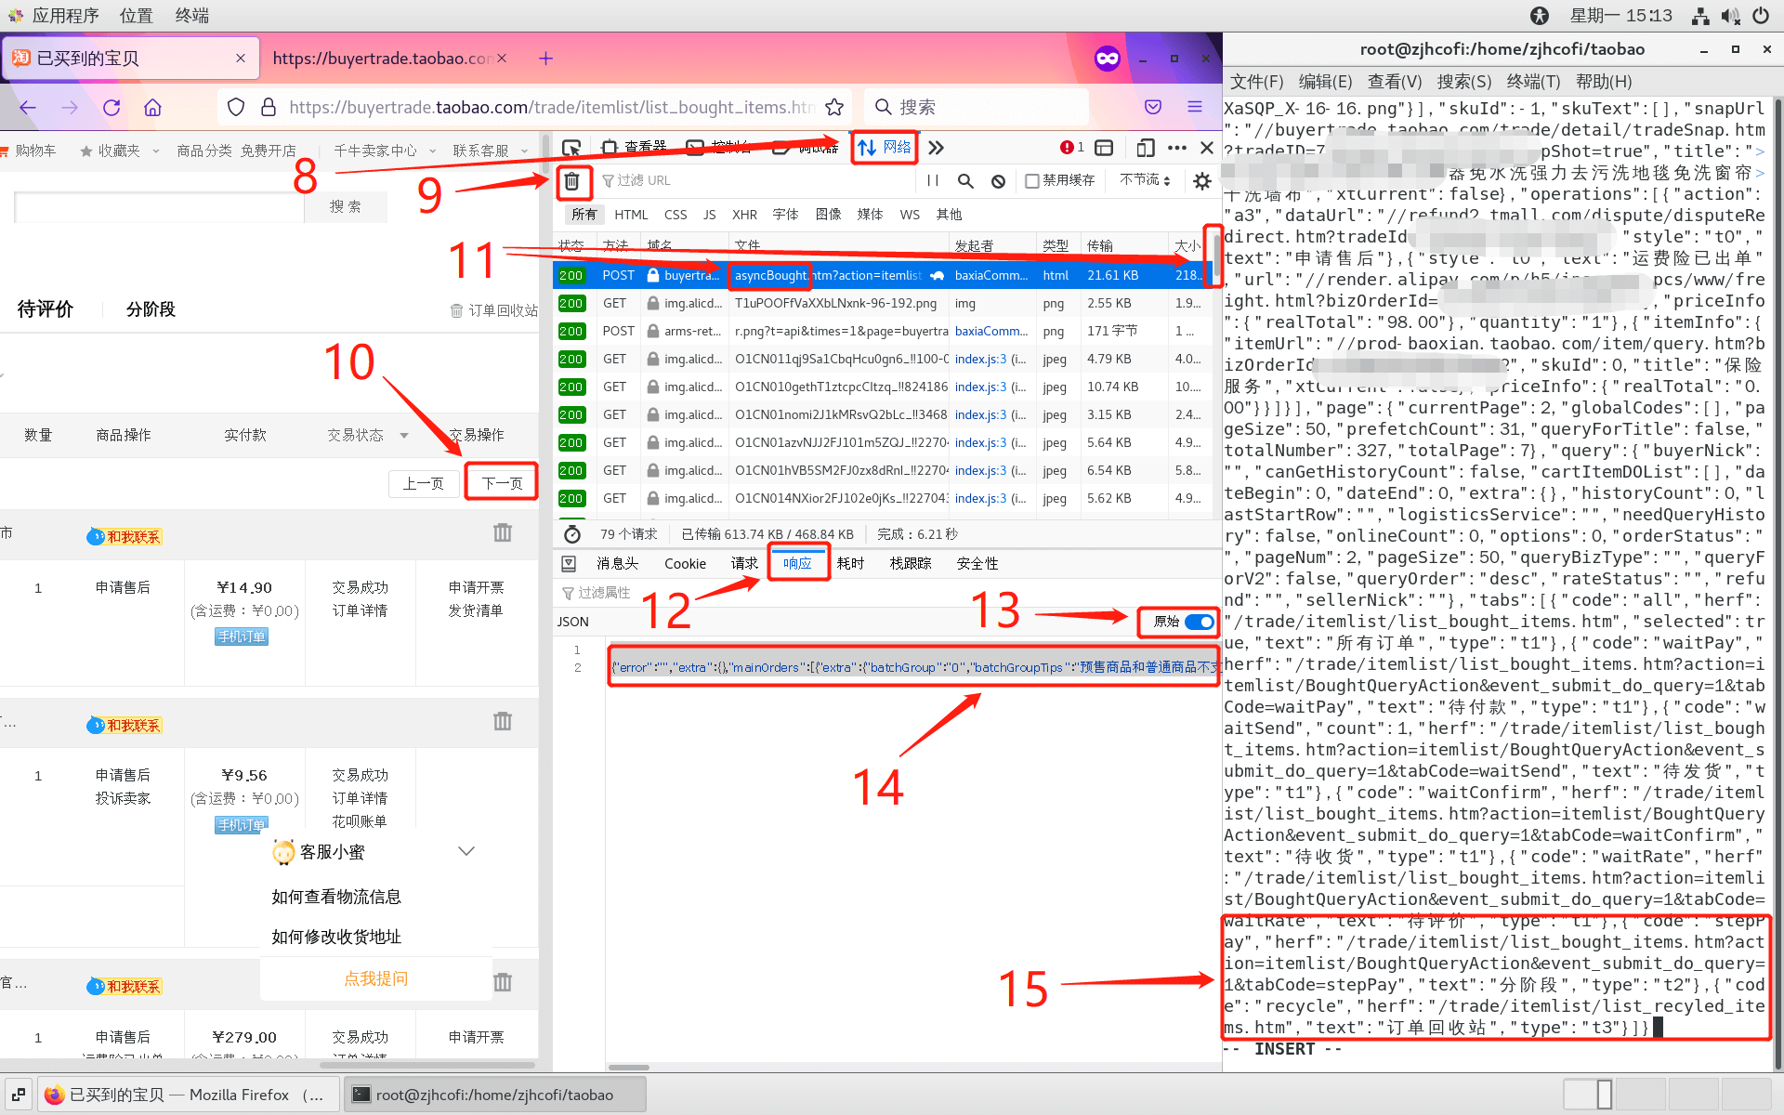Viewport: 1784px width, 1115px height.
Task: Open the 交易状态 filter dropdown
Action: (404, 436)
